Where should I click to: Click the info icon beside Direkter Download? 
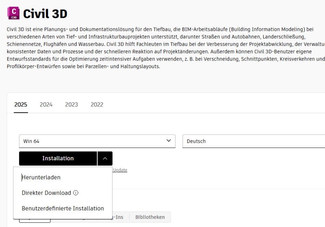(76, 193)
